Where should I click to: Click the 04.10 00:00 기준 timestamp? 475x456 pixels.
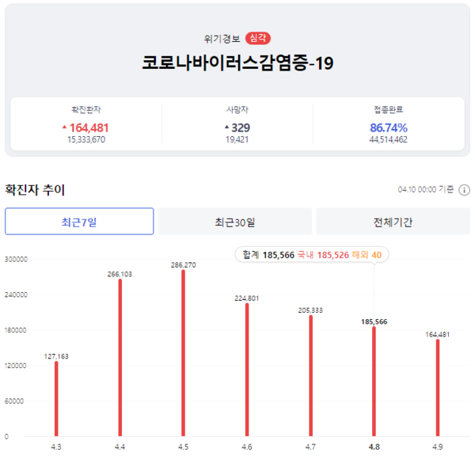(426, 190)
